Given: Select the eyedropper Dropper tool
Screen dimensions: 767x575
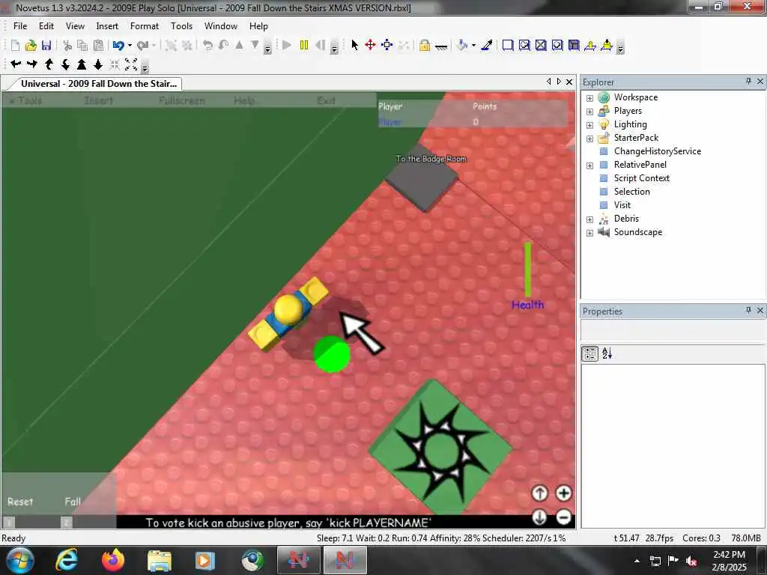Looking at the screenshot, I should (x=487, y=46).
